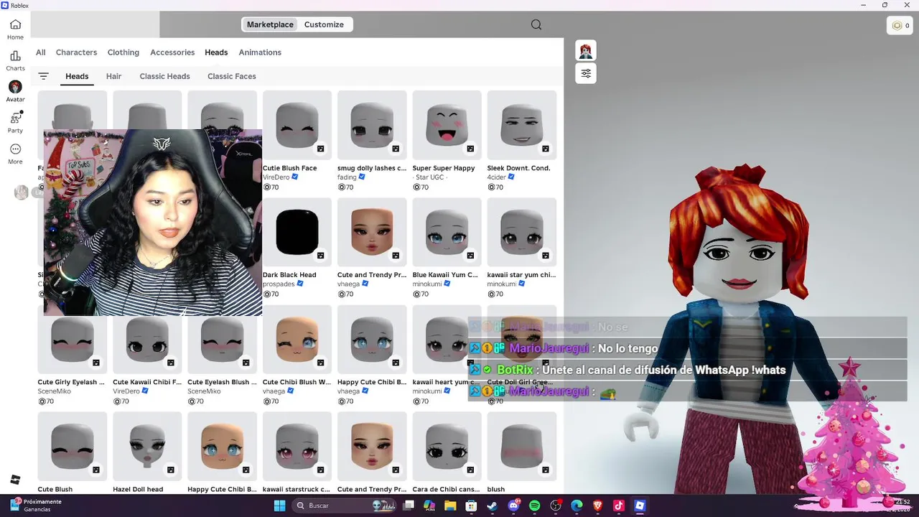919x517 pixels.
Task: Switch to the Marketplace view
Action: click(270, 24)
